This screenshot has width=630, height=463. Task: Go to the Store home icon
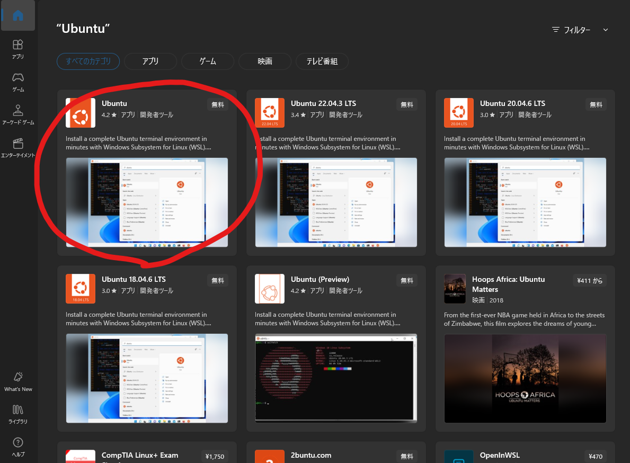[17, 15]
